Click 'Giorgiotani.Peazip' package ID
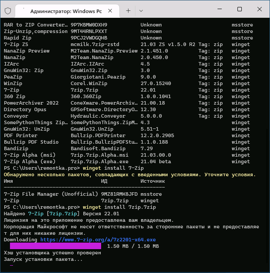 [x=98, y=77]
